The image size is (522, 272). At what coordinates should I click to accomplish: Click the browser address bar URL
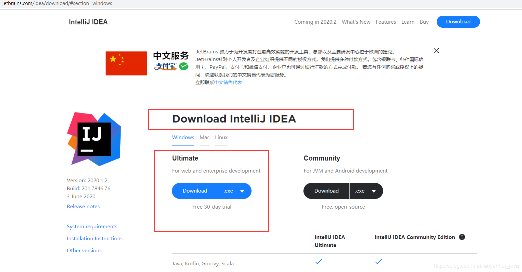tap(57, 3)
